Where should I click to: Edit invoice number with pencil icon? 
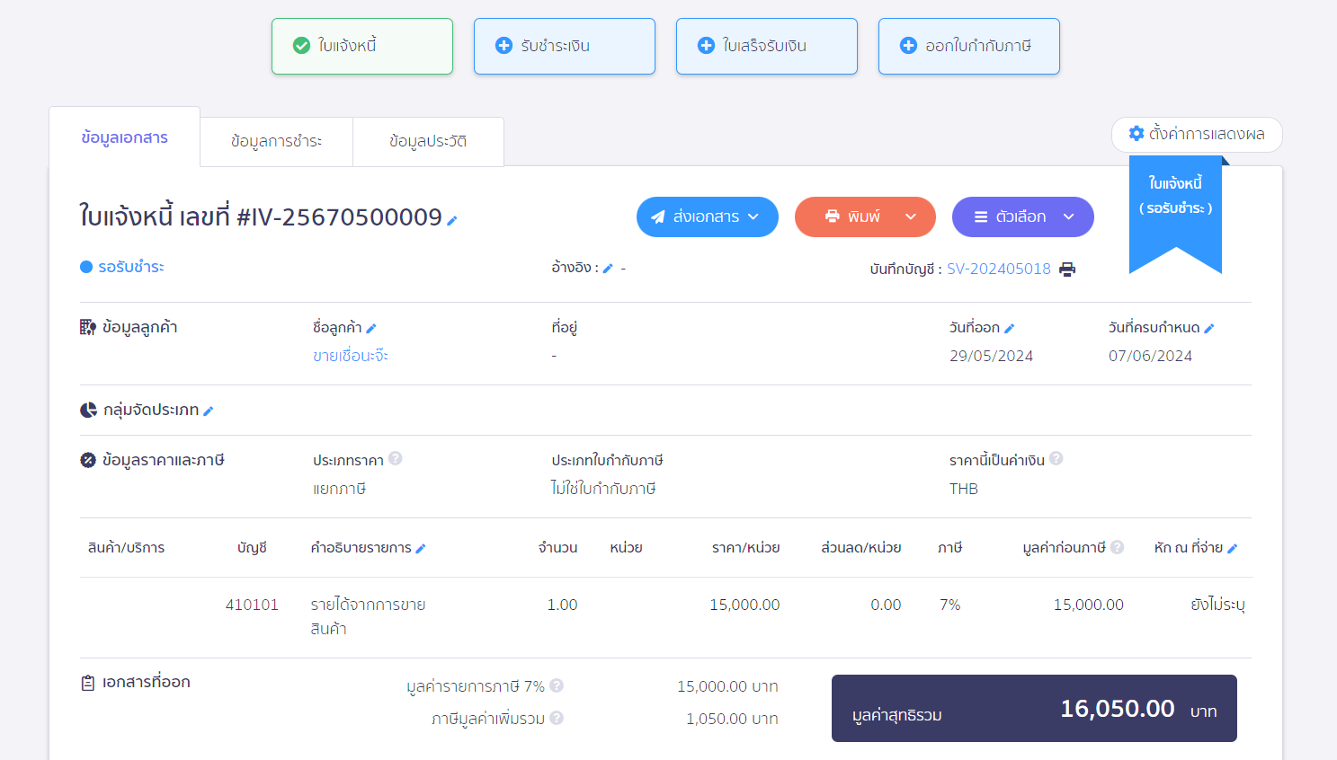tap(452, 220)
